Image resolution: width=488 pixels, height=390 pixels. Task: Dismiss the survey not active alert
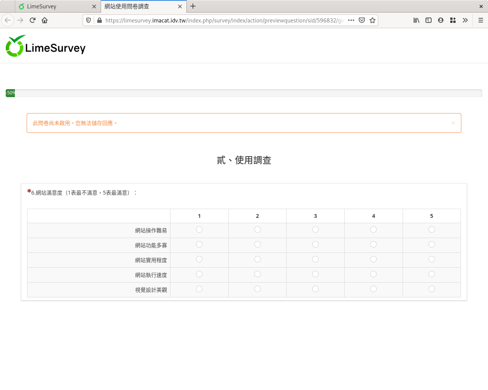pos(453,123)
